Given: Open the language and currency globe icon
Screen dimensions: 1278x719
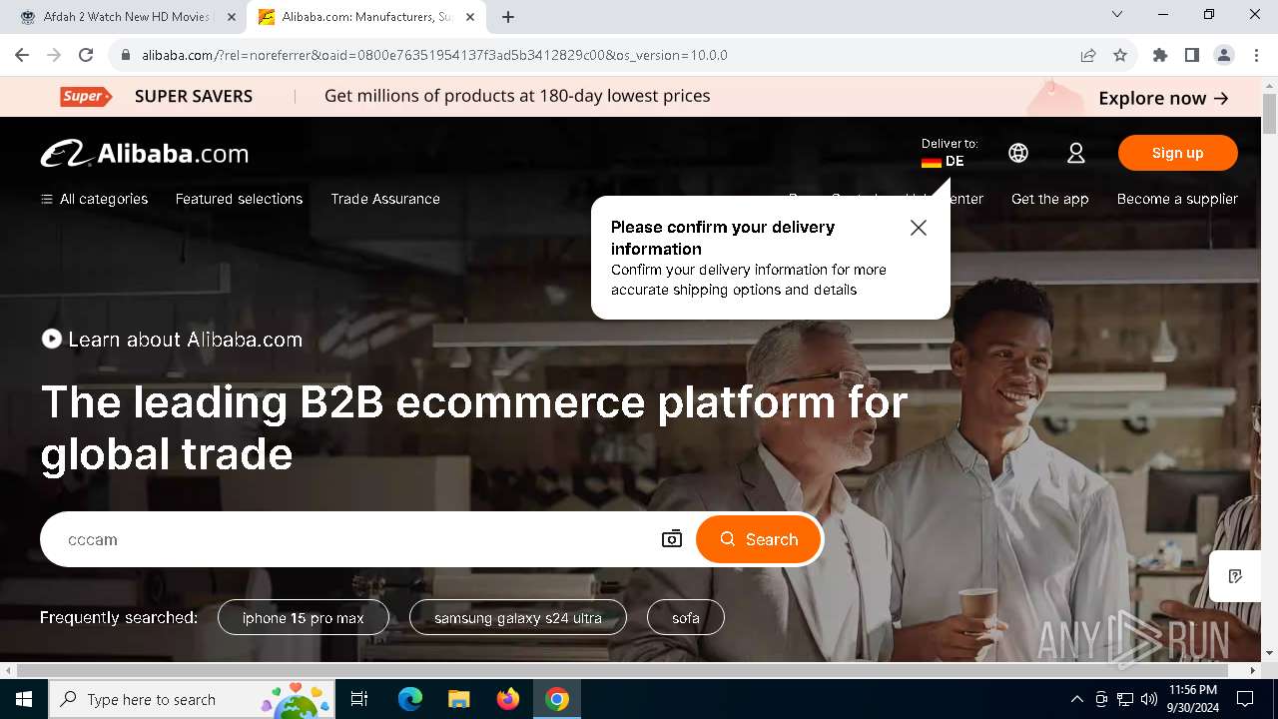Looking at the screenshot, I should click(1018, 153).
